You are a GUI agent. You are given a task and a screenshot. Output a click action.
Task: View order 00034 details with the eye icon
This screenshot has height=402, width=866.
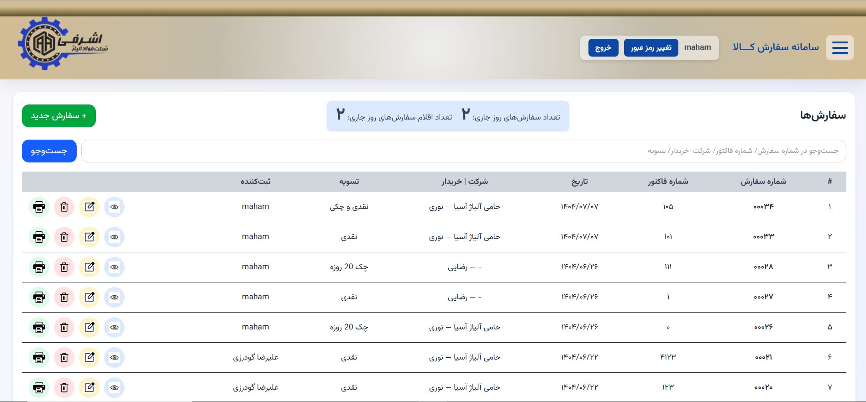[x=115, y=207]
